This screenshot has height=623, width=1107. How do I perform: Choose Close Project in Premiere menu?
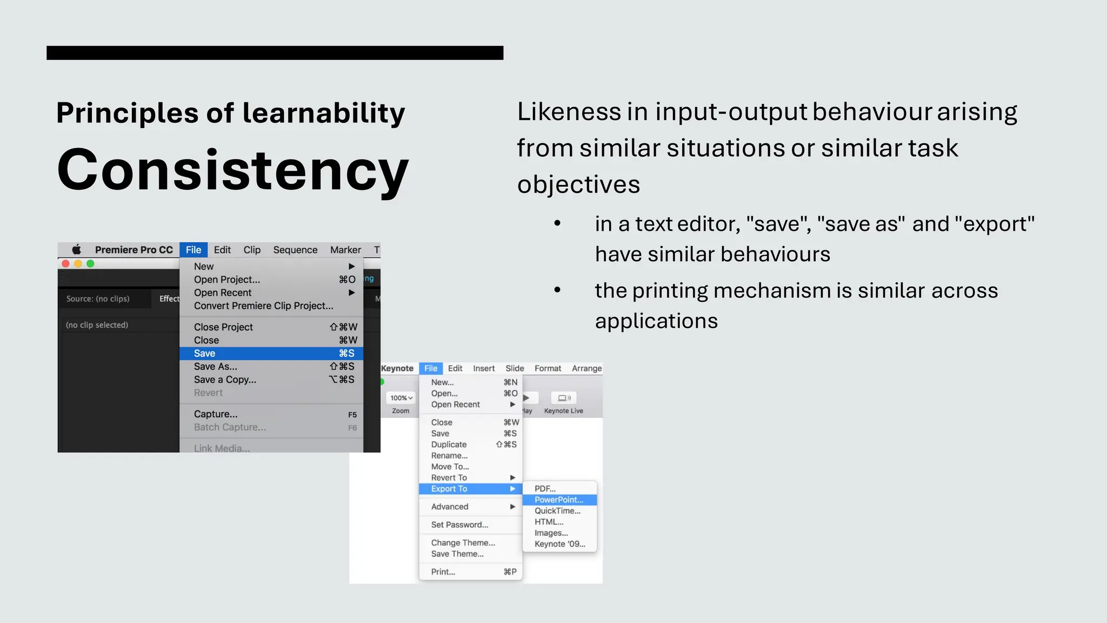[x=271, y=327]
